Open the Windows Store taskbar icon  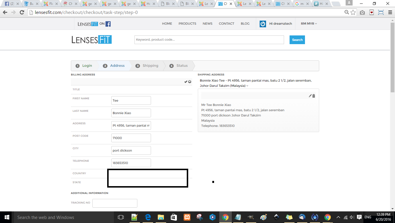coord(174,217)
